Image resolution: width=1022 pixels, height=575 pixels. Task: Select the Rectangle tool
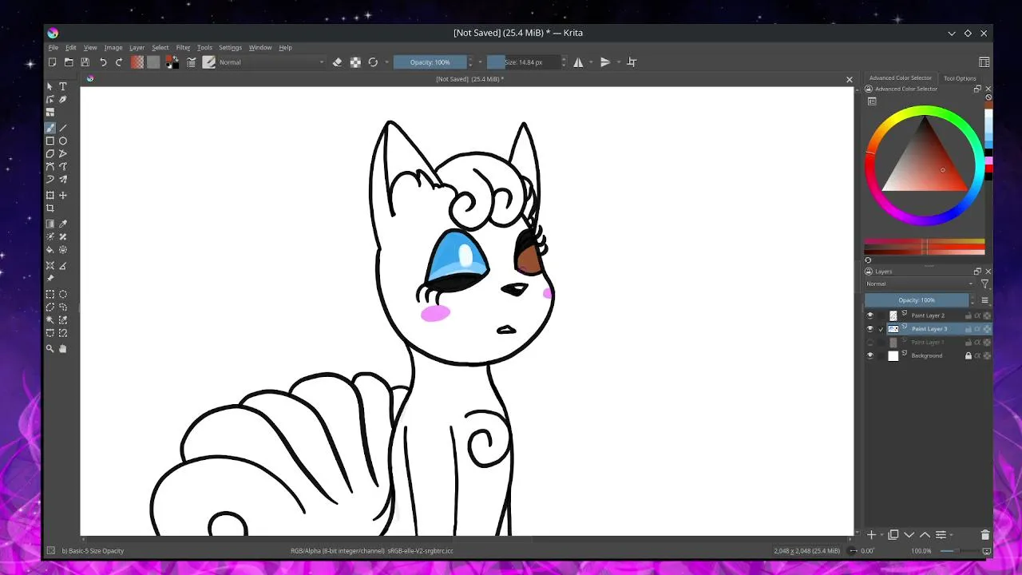(x=50, y=141)
